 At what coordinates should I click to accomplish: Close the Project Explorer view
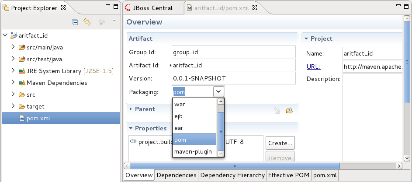(63, 7)
